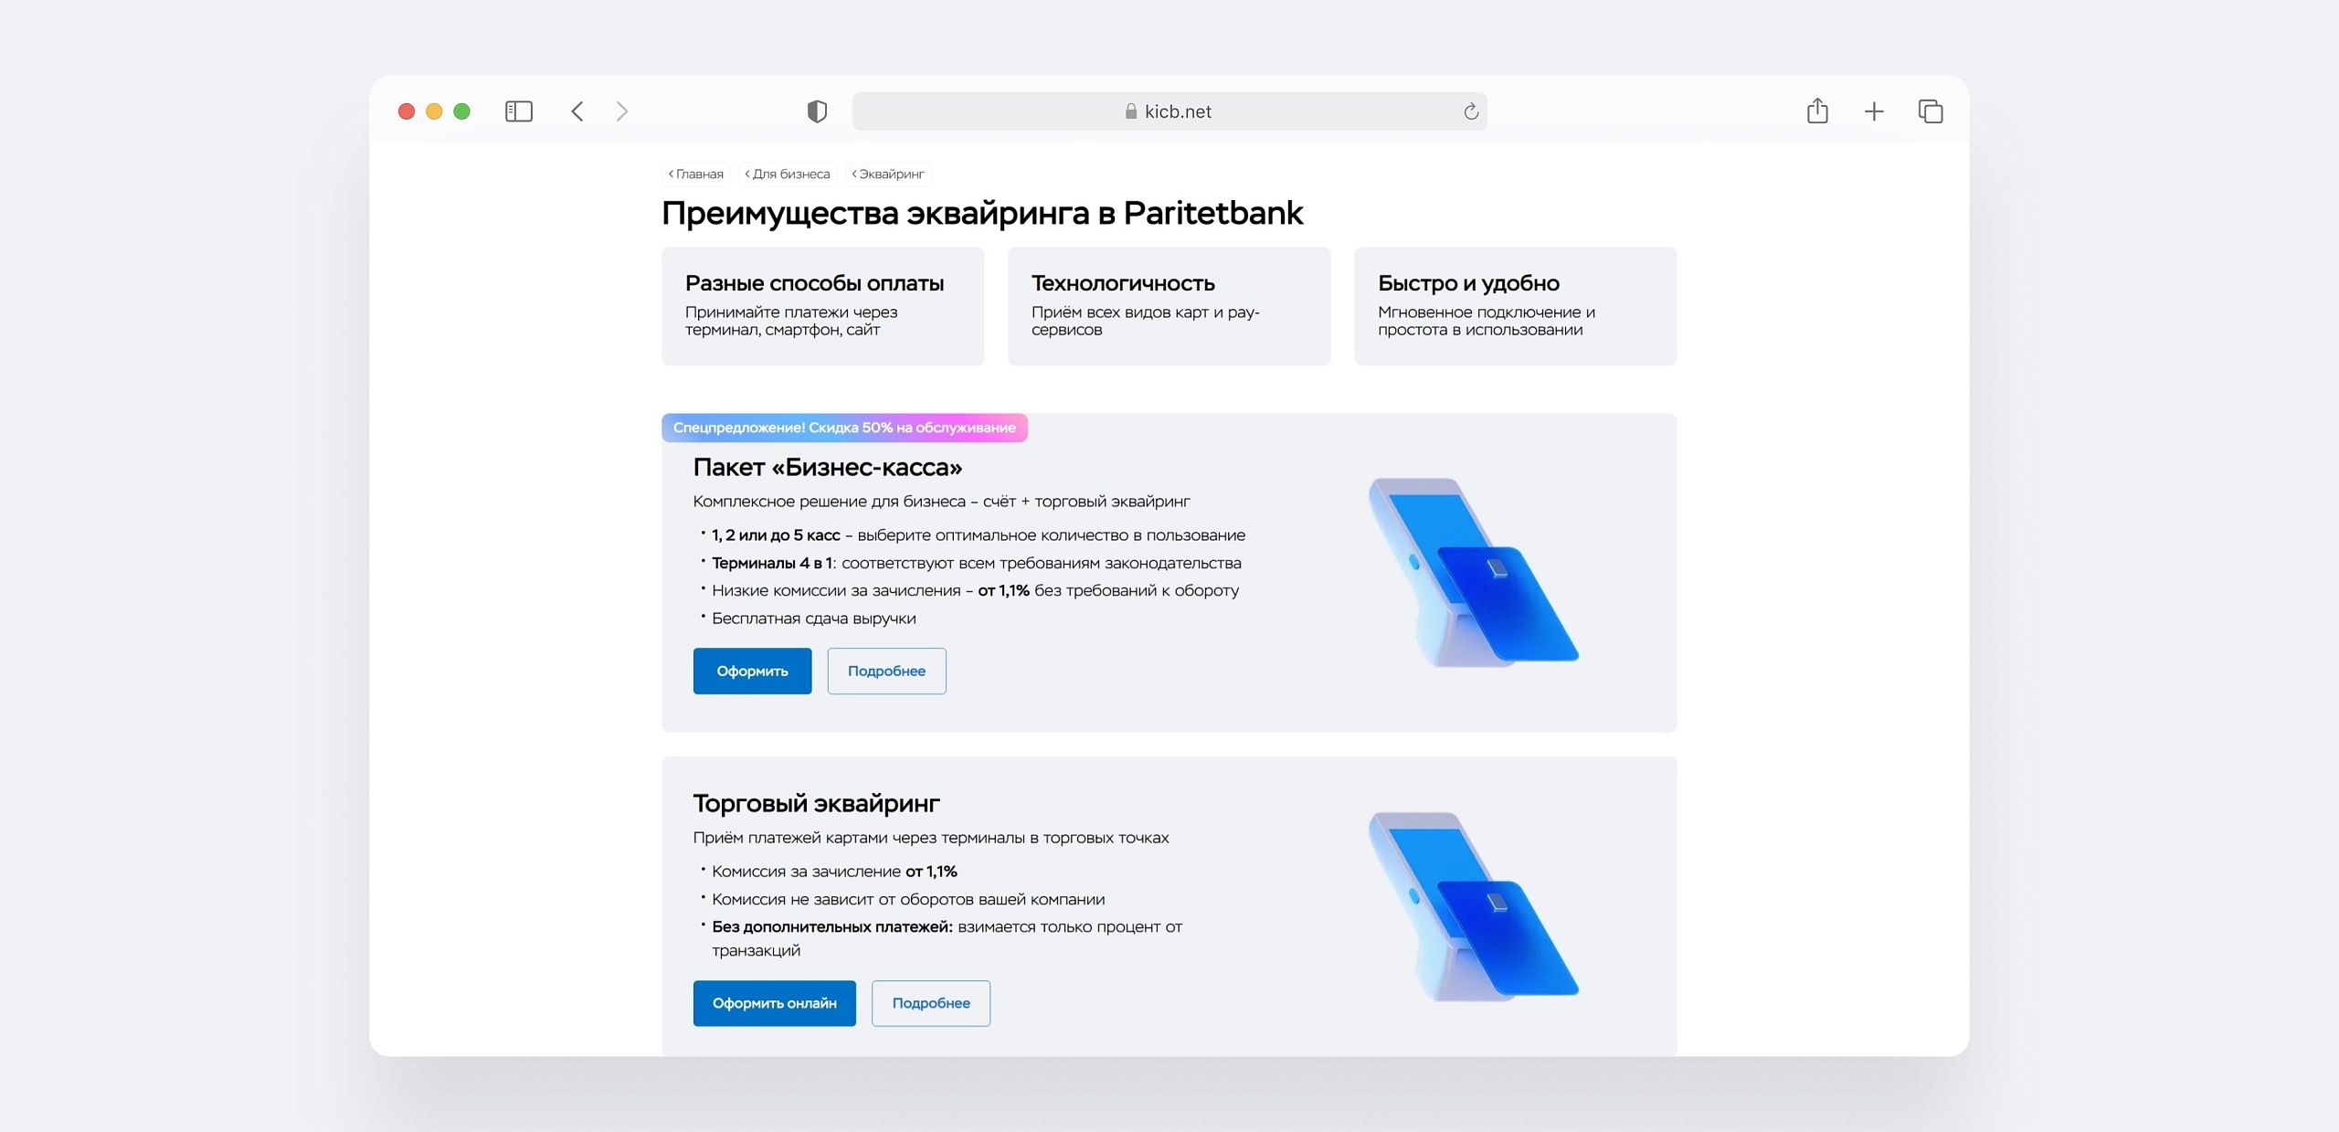
Task: Toggle the Safari sidebar icon
Action: click(518, 111)
